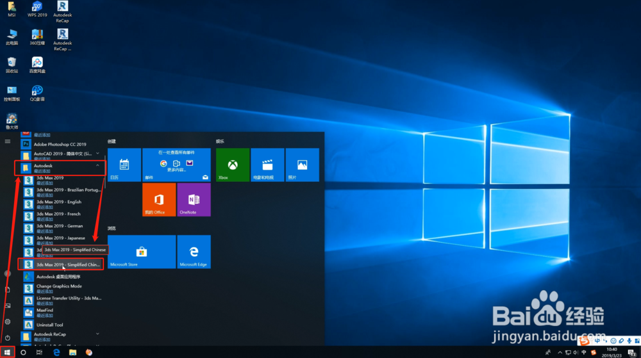This screenshot has width=641, height=358.
Task: Open network status in system tray
Action: point(568,353)
